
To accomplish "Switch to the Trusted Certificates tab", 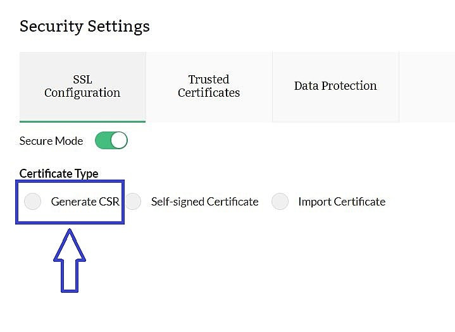I will pyautogui.click(x=209, y=86).
